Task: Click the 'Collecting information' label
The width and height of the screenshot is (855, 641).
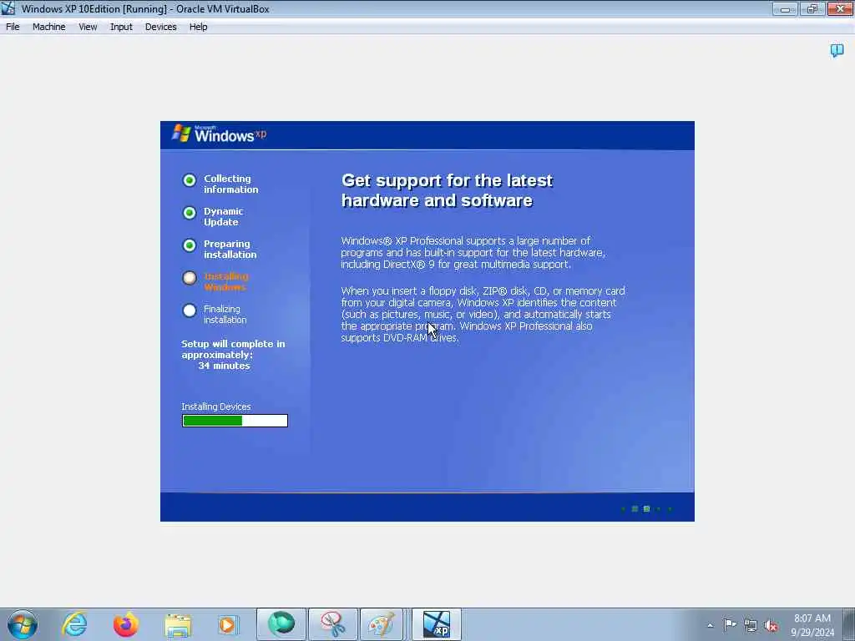Action: (x=230, y=184)
